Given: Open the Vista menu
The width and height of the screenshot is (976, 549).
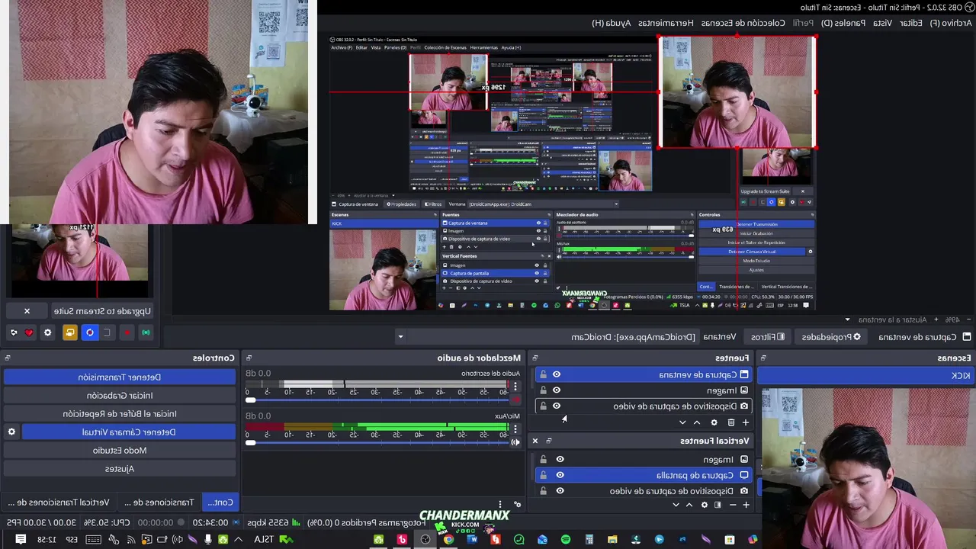Looking at the screenshot, I should tap(882, 23).
